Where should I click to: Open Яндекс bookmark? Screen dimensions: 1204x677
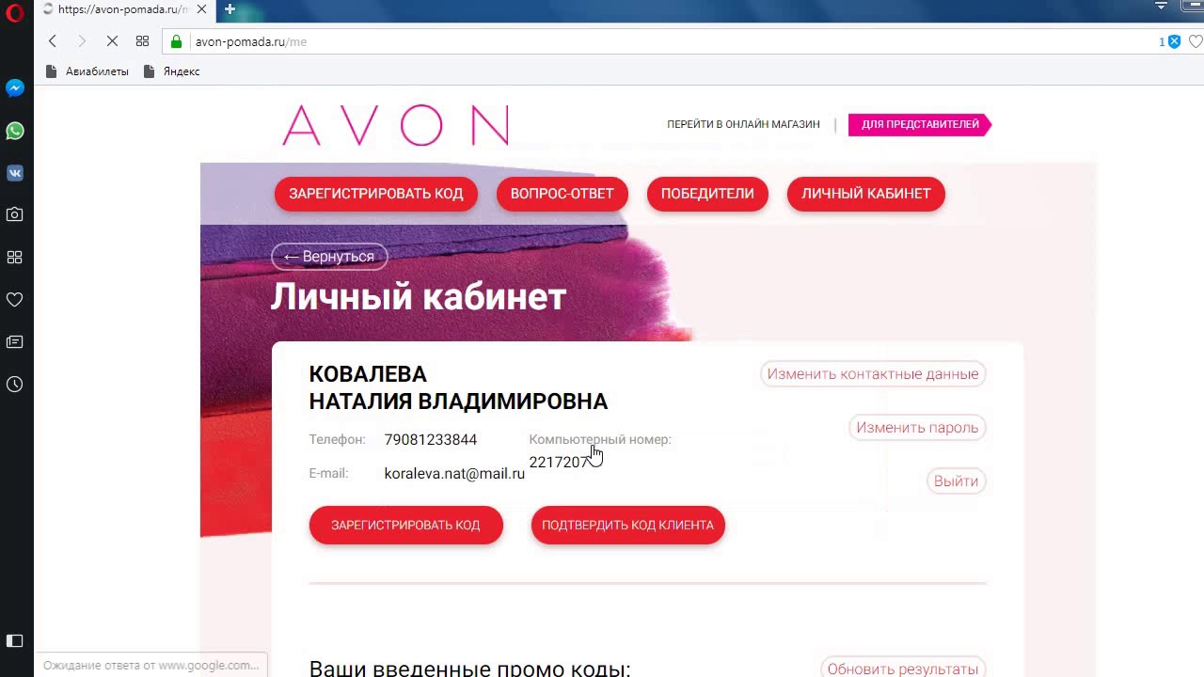point(172,71)
